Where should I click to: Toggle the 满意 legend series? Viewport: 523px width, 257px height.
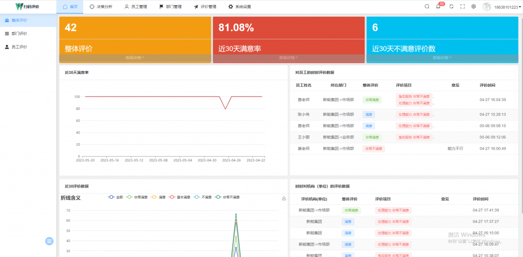click(158, 198)
